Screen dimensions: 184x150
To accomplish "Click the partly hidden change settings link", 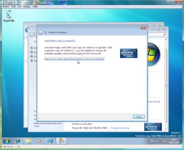I will coord(154,101).
